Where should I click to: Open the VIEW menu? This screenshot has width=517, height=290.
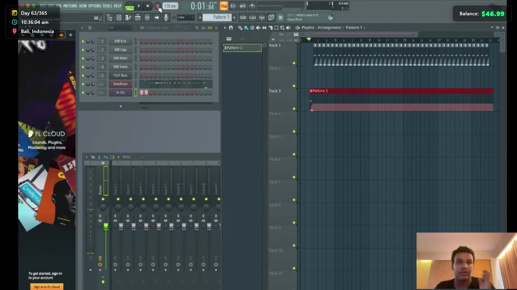83,6
